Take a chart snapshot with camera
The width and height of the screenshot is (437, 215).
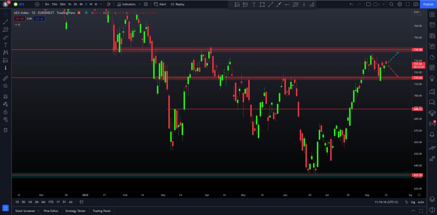tap(416, 4)
